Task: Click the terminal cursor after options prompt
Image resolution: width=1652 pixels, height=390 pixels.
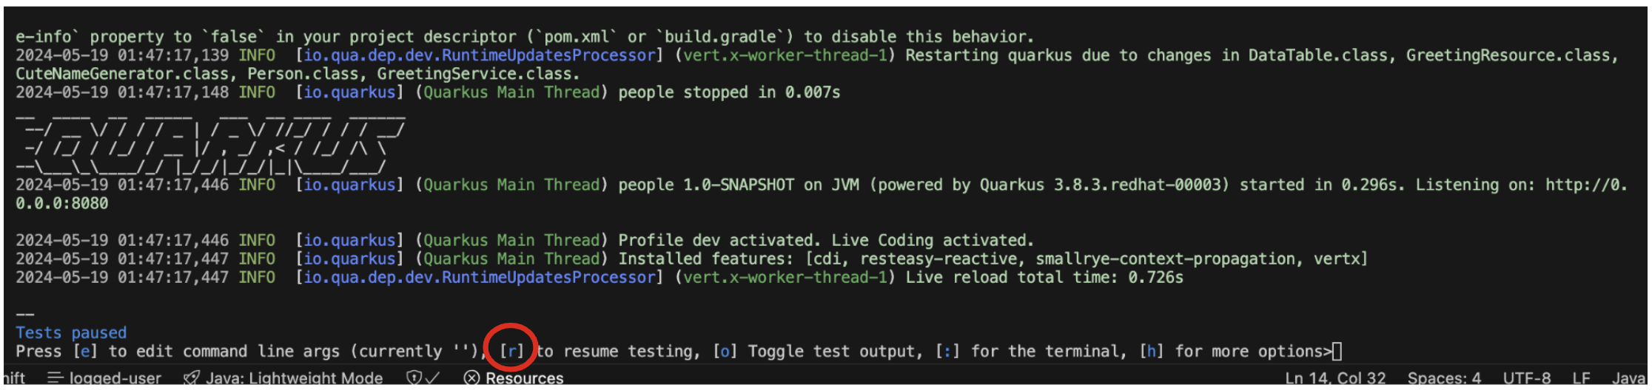Action: click(x=1337, y=352)
